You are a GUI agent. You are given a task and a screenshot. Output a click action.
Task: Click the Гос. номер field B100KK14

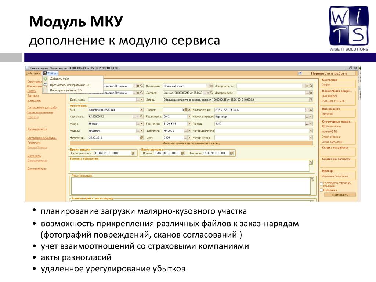click(175, 124)
